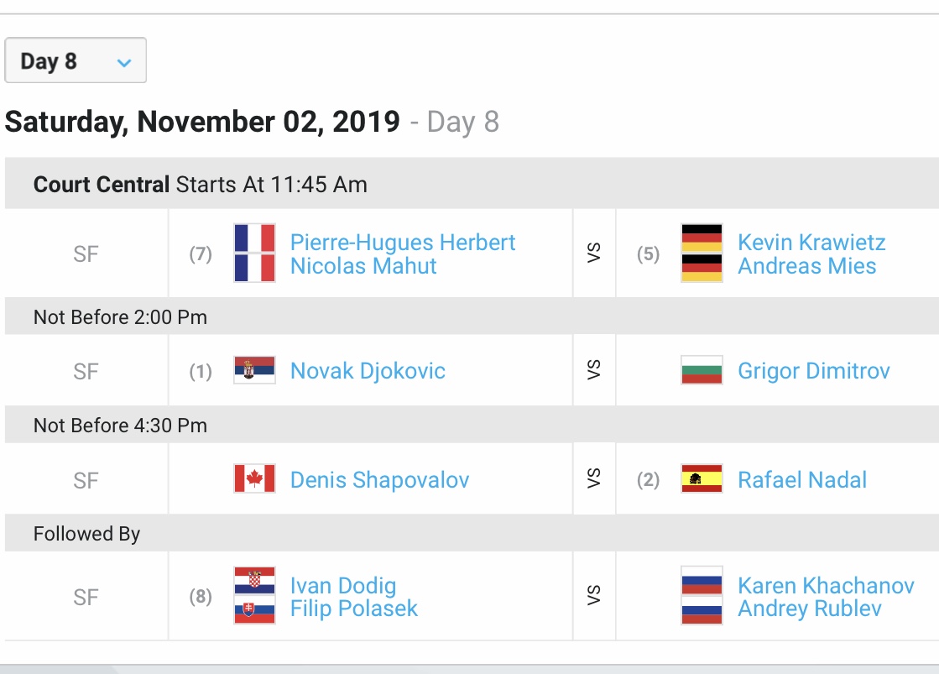The height and width of the screenshot is (674, 939).
Task: Click the Day 8 dropdown chevron arrow
Action: [124, 62]
